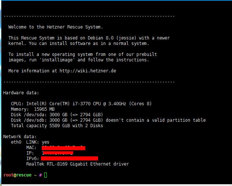
Task: Click the 'kernel. You can install software' line
Action: click(x=79, y=43)
